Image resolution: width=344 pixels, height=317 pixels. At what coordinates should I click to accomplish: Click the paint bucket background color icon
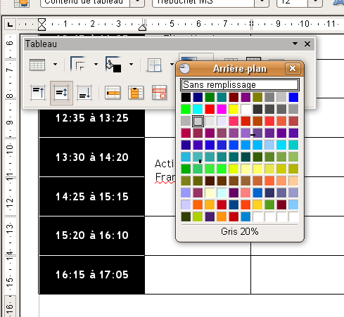(x=113, y=64)
